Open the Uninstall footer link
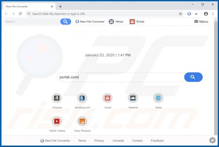 pos(118,141)
